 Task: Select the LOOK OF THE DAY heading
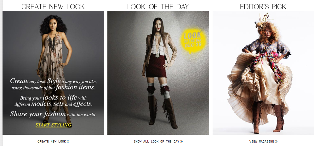[x=158, y=6]
